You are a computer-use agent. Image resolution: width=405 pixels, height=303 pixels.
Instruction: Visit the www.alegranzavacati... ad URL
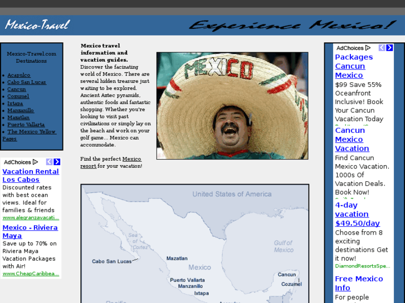31,217
